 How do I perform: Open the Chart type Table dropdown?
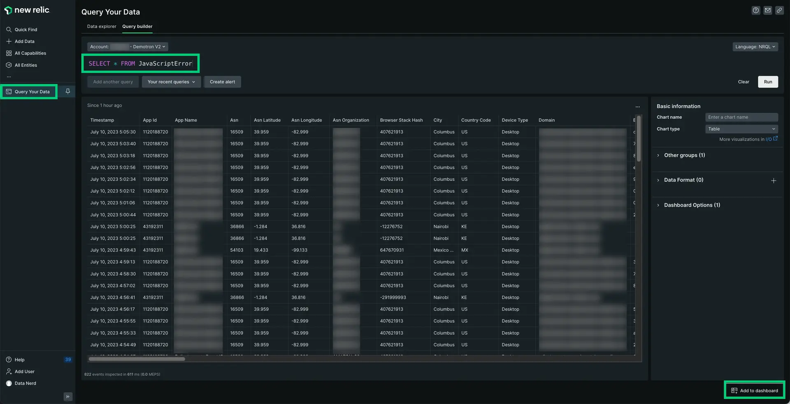[741, 129]
